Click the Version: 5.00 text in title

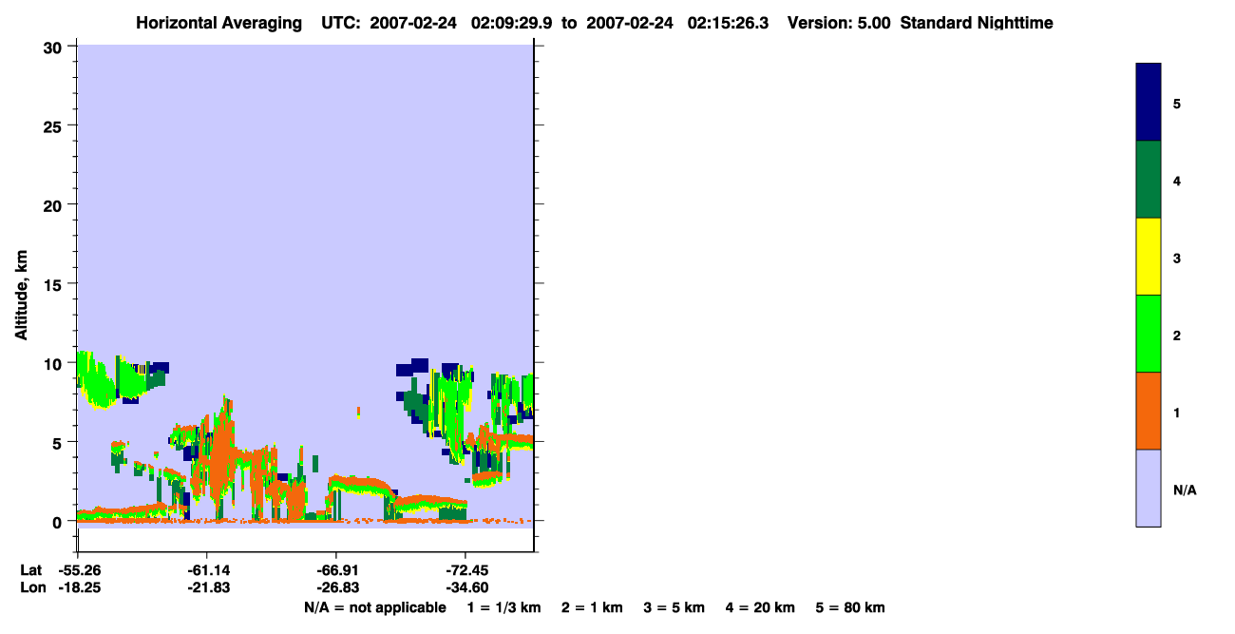[x=839, y=23]
